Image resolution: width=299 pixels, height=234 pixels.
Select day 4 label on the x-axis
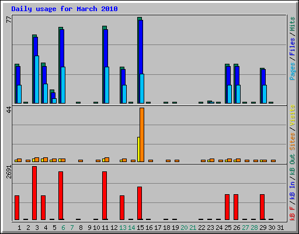pyautogui.click(x=46, y=228)
